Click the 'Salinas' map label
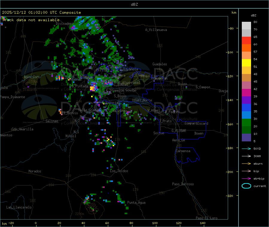The width and height of the screenshot is (269, 227). pos(52,121)
